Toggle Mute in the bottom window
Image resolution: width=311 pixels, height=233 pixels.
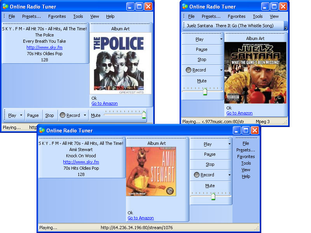point(210,186)
